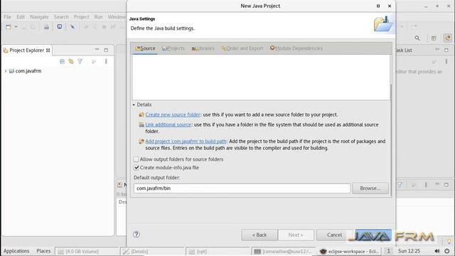Open dialog help question mark icon
Screen dimensions: 455x256
point(136,234)
